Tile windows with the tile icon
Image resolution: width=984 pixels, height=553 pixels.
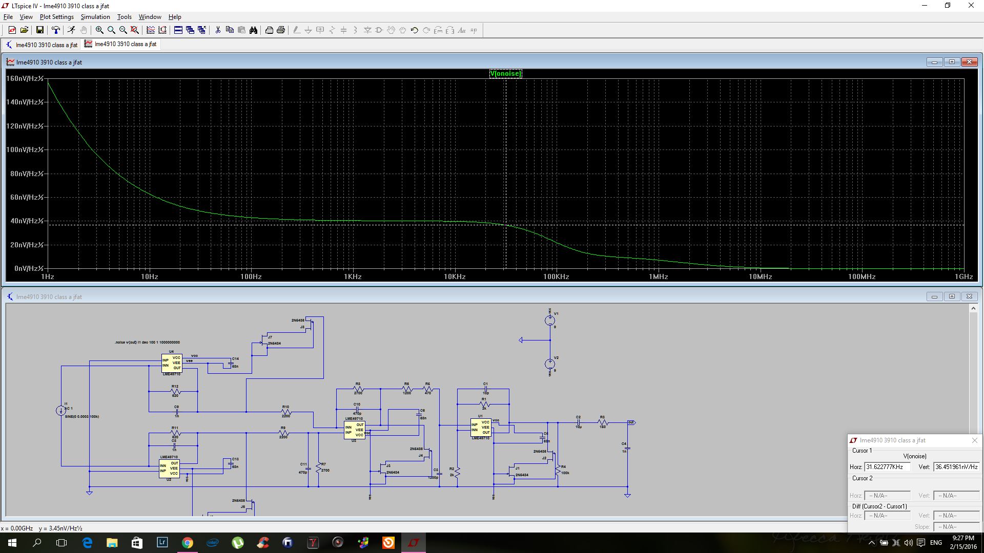(x=178, y=30)
